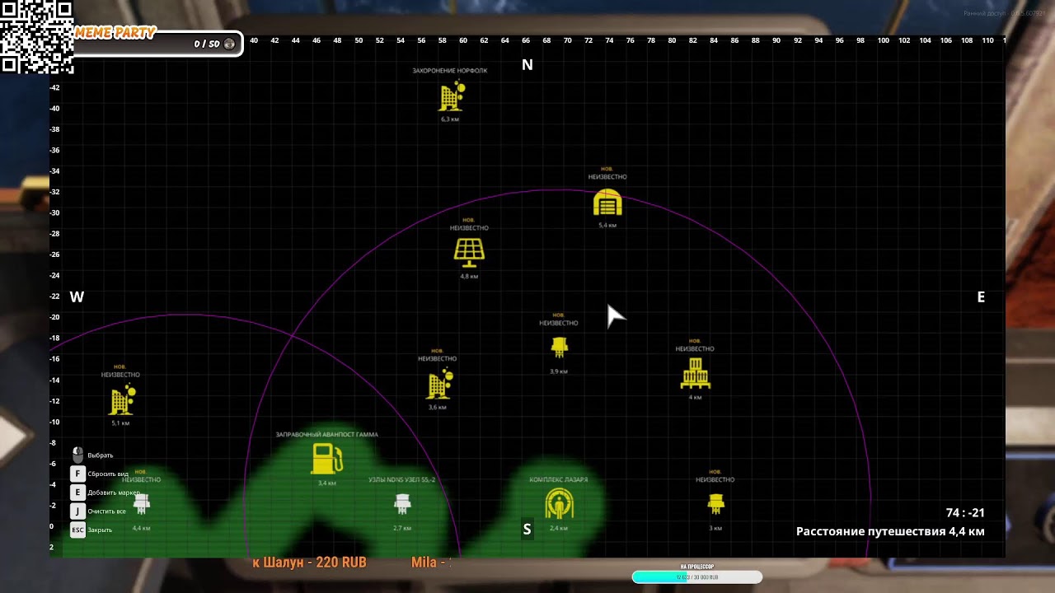Image resolution: width=1055 pixels, height=593 pixels.
Task: Click the 100 on the top axis
Action: point(884,40)
